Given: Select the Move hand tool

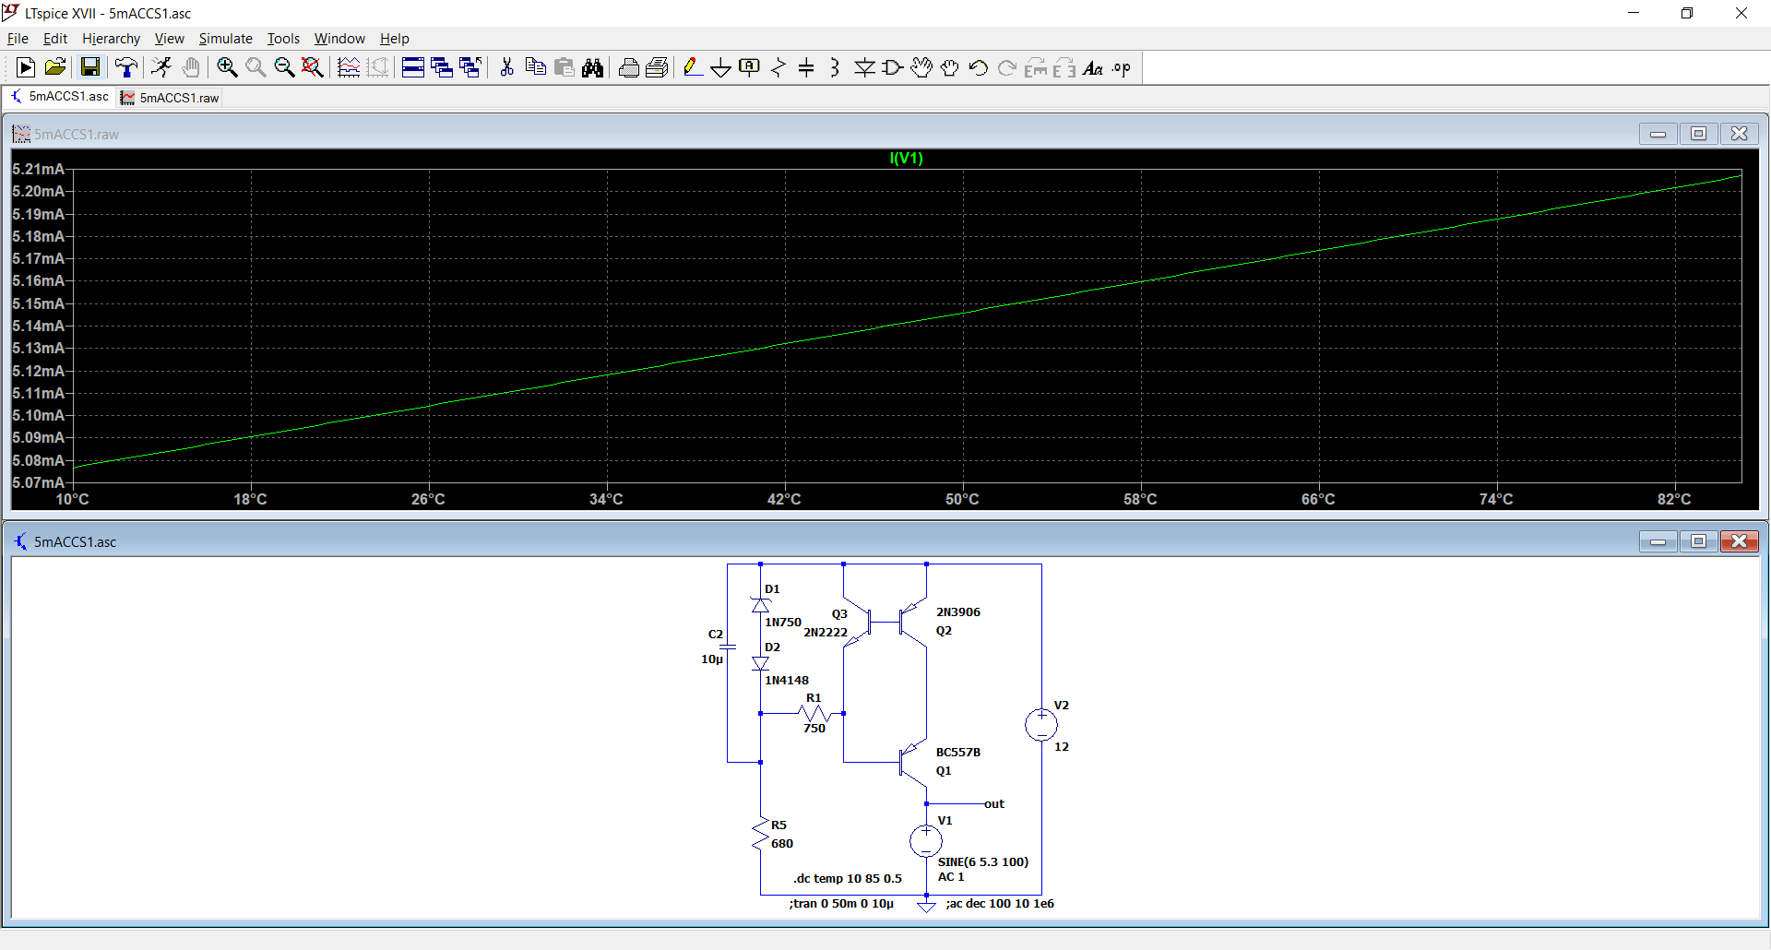Looking at the screenshot, I should 921,67.
